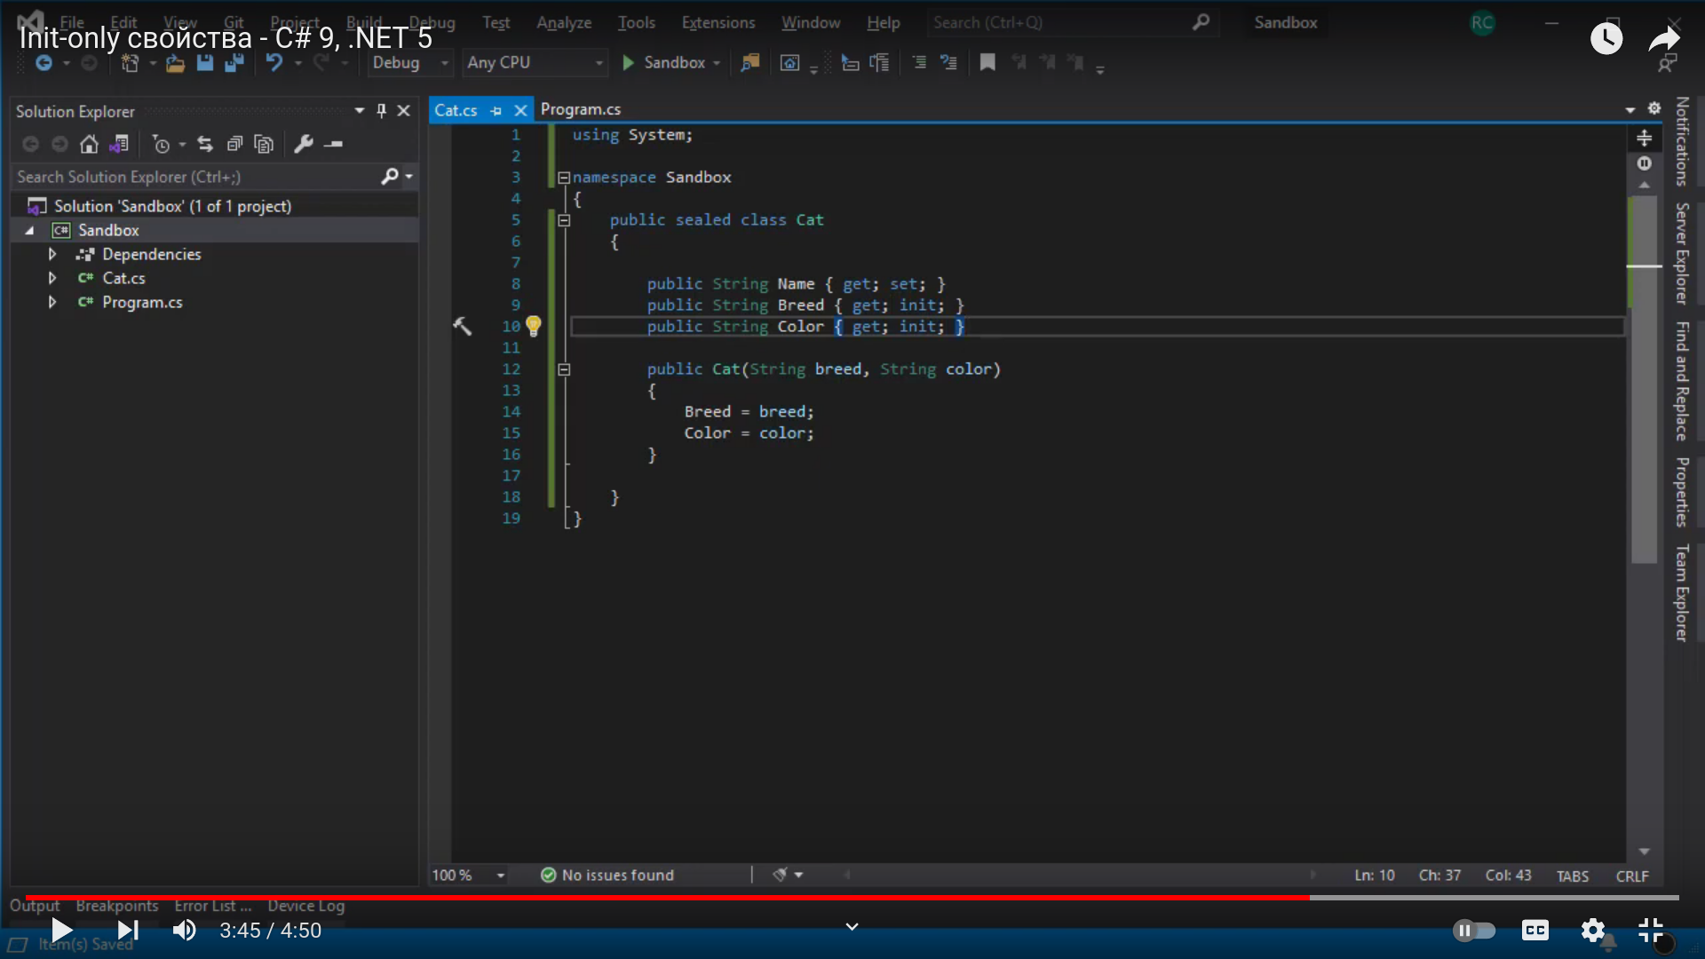The width and height of the screenshot is (1705, 959).
Task: Toggle closed captions CC button
Action: tap(1535, 931)
